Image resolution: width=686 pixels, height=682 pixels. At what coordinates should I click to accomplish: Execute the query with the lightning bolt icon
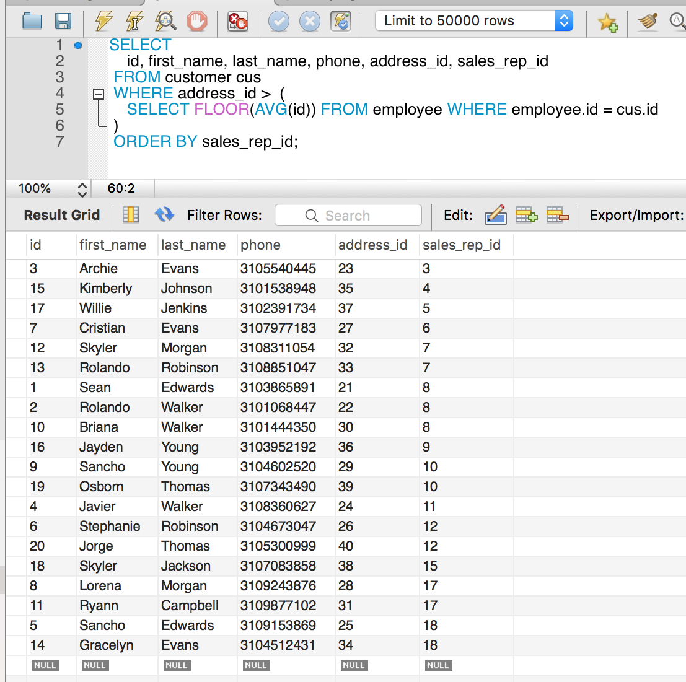[x=103, y=20]
